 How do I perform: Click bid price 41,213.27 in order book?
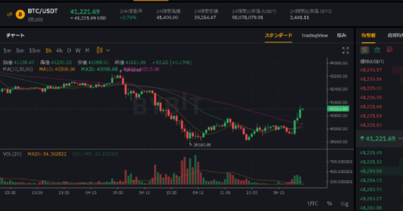point(371,198)
